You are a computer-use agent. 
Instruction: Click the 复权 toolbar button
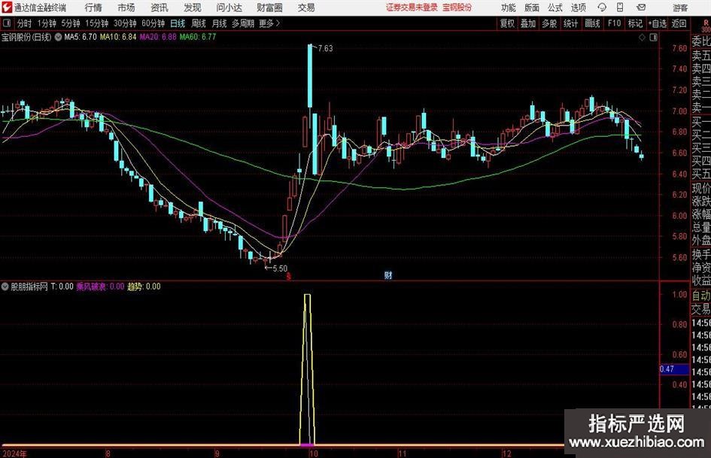507,23
